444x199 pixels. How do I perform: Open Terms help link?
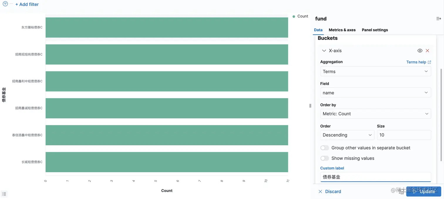(418, 62)
